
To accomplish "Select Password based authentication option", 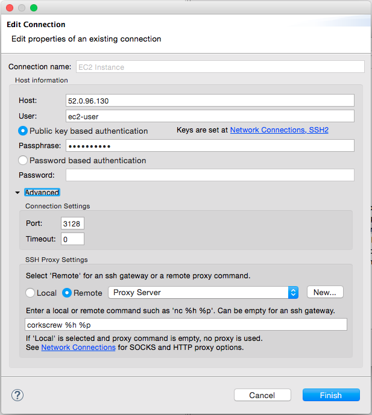I will coord(23,160).
